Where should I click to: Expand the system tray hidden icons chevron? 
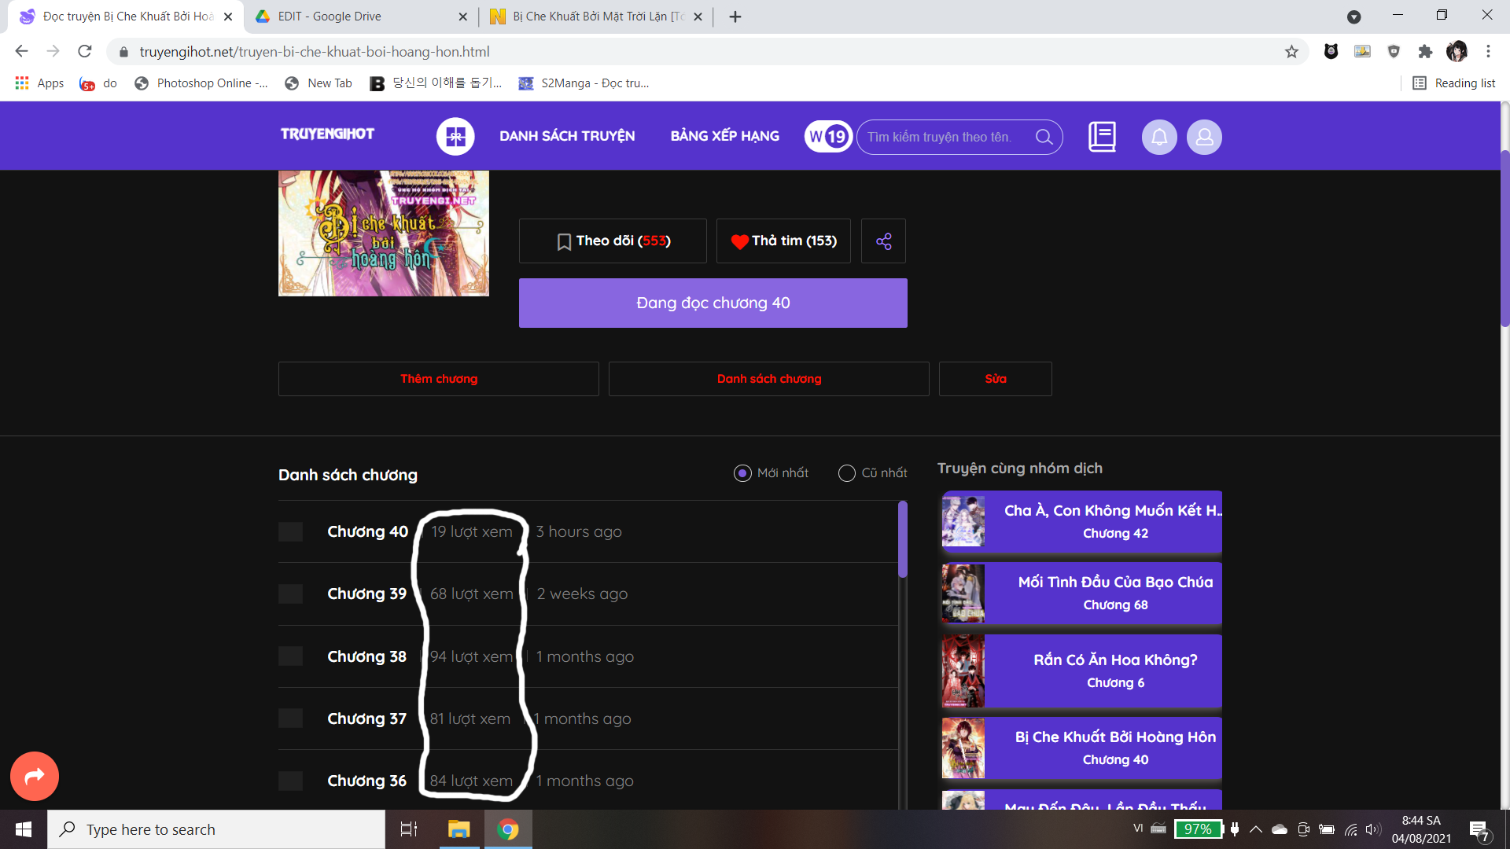click(1256, 829)
